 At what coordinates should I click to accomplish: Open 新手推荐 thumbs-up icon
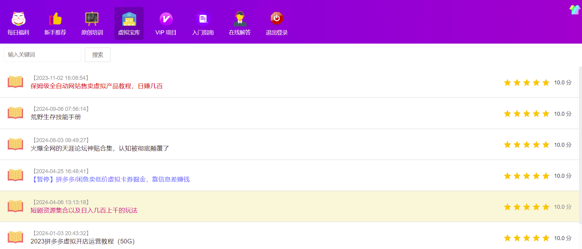click(55, 19)
